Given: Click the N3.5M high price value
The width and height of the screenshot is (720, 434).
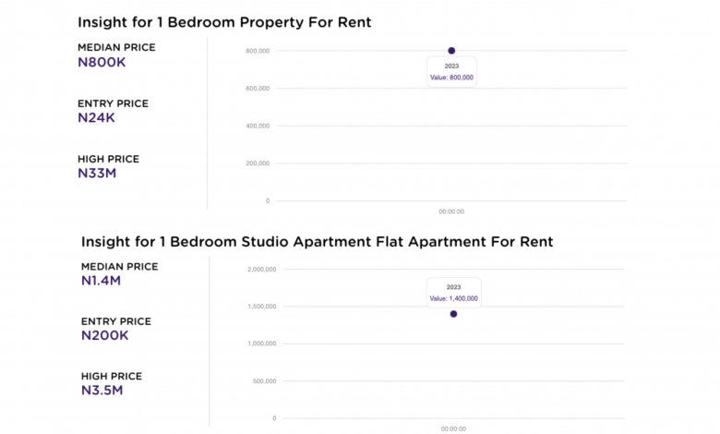Looking at the screenshot, I should 102,391.
